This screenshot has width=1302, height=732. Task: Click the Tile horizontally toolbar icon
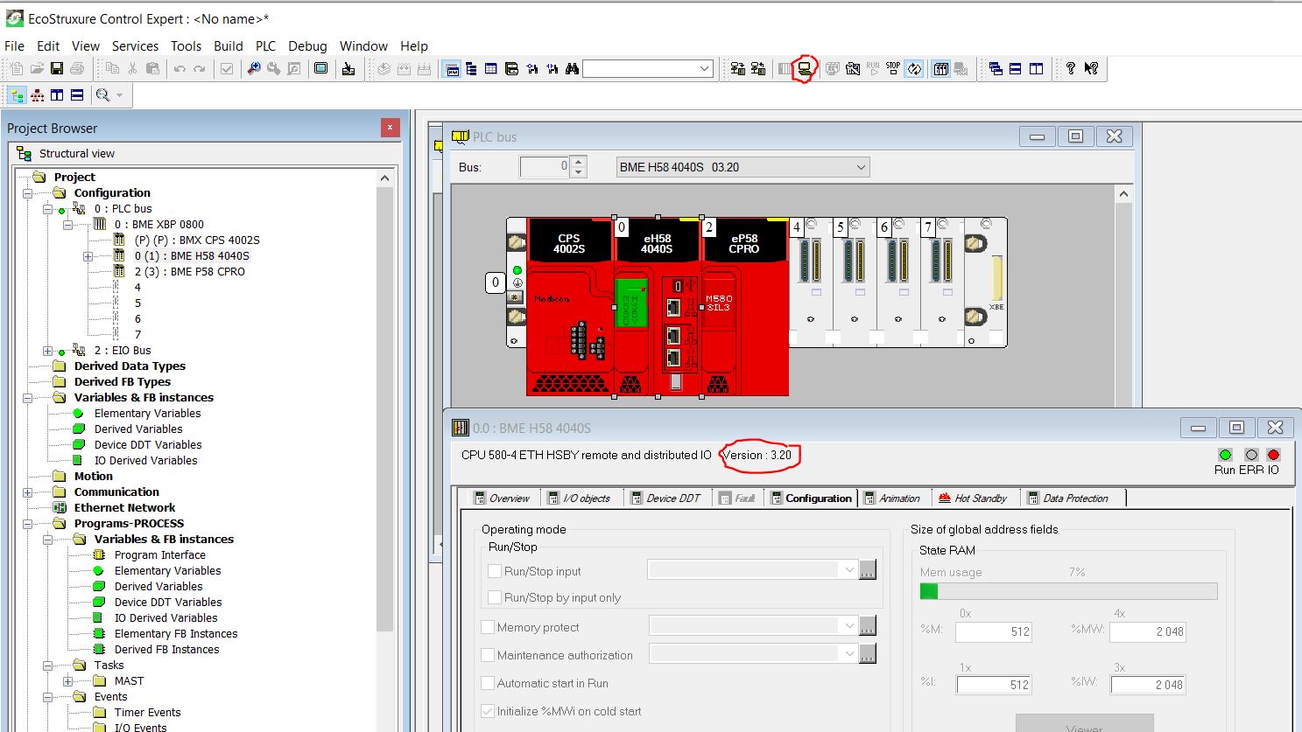point(1016,68)
